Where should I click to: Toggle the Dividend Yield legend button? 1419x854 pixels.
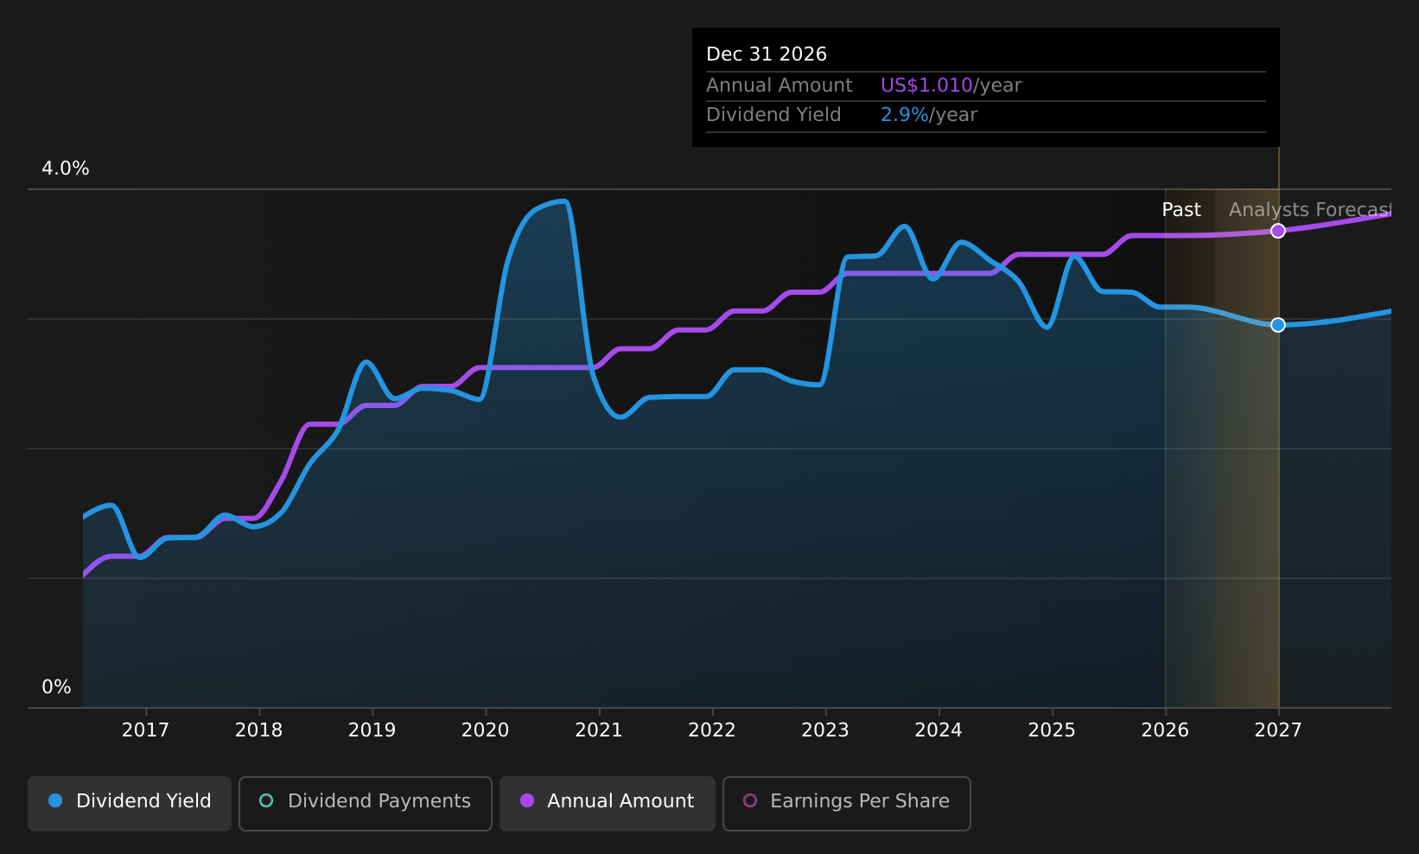[x=130, y=804]
